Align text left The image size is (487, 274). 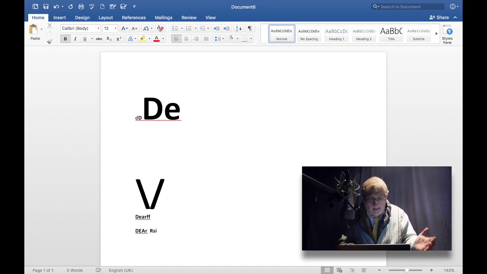tap(176, 39)
